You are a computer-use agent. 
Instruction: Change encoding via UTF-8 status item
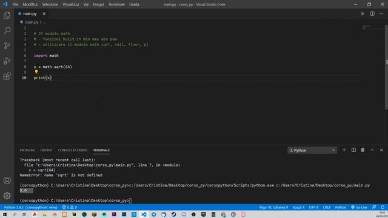pos(313,207)
